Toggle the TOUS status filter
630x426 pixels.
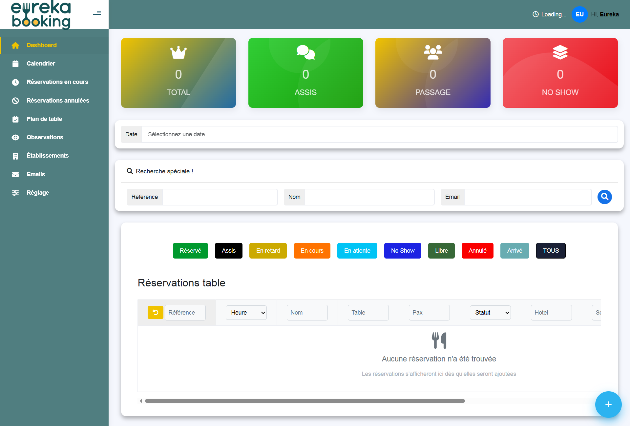click(551, 251)
